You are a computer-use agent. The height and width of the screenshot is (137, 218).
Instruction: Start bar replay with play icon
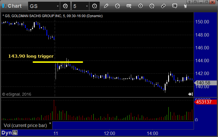(x=140, y=6)
